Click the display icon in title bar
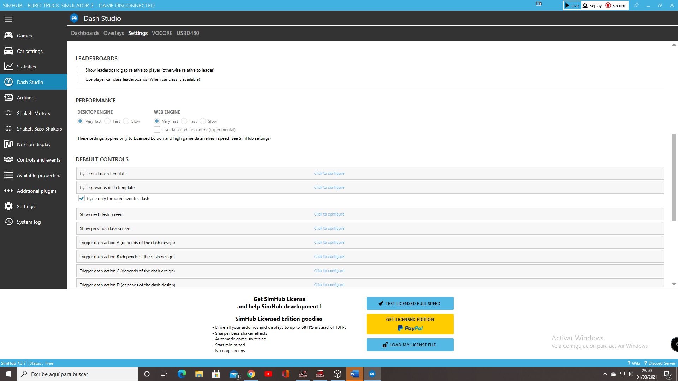Viewport: 678px width, 381px height. coord(539,4)
